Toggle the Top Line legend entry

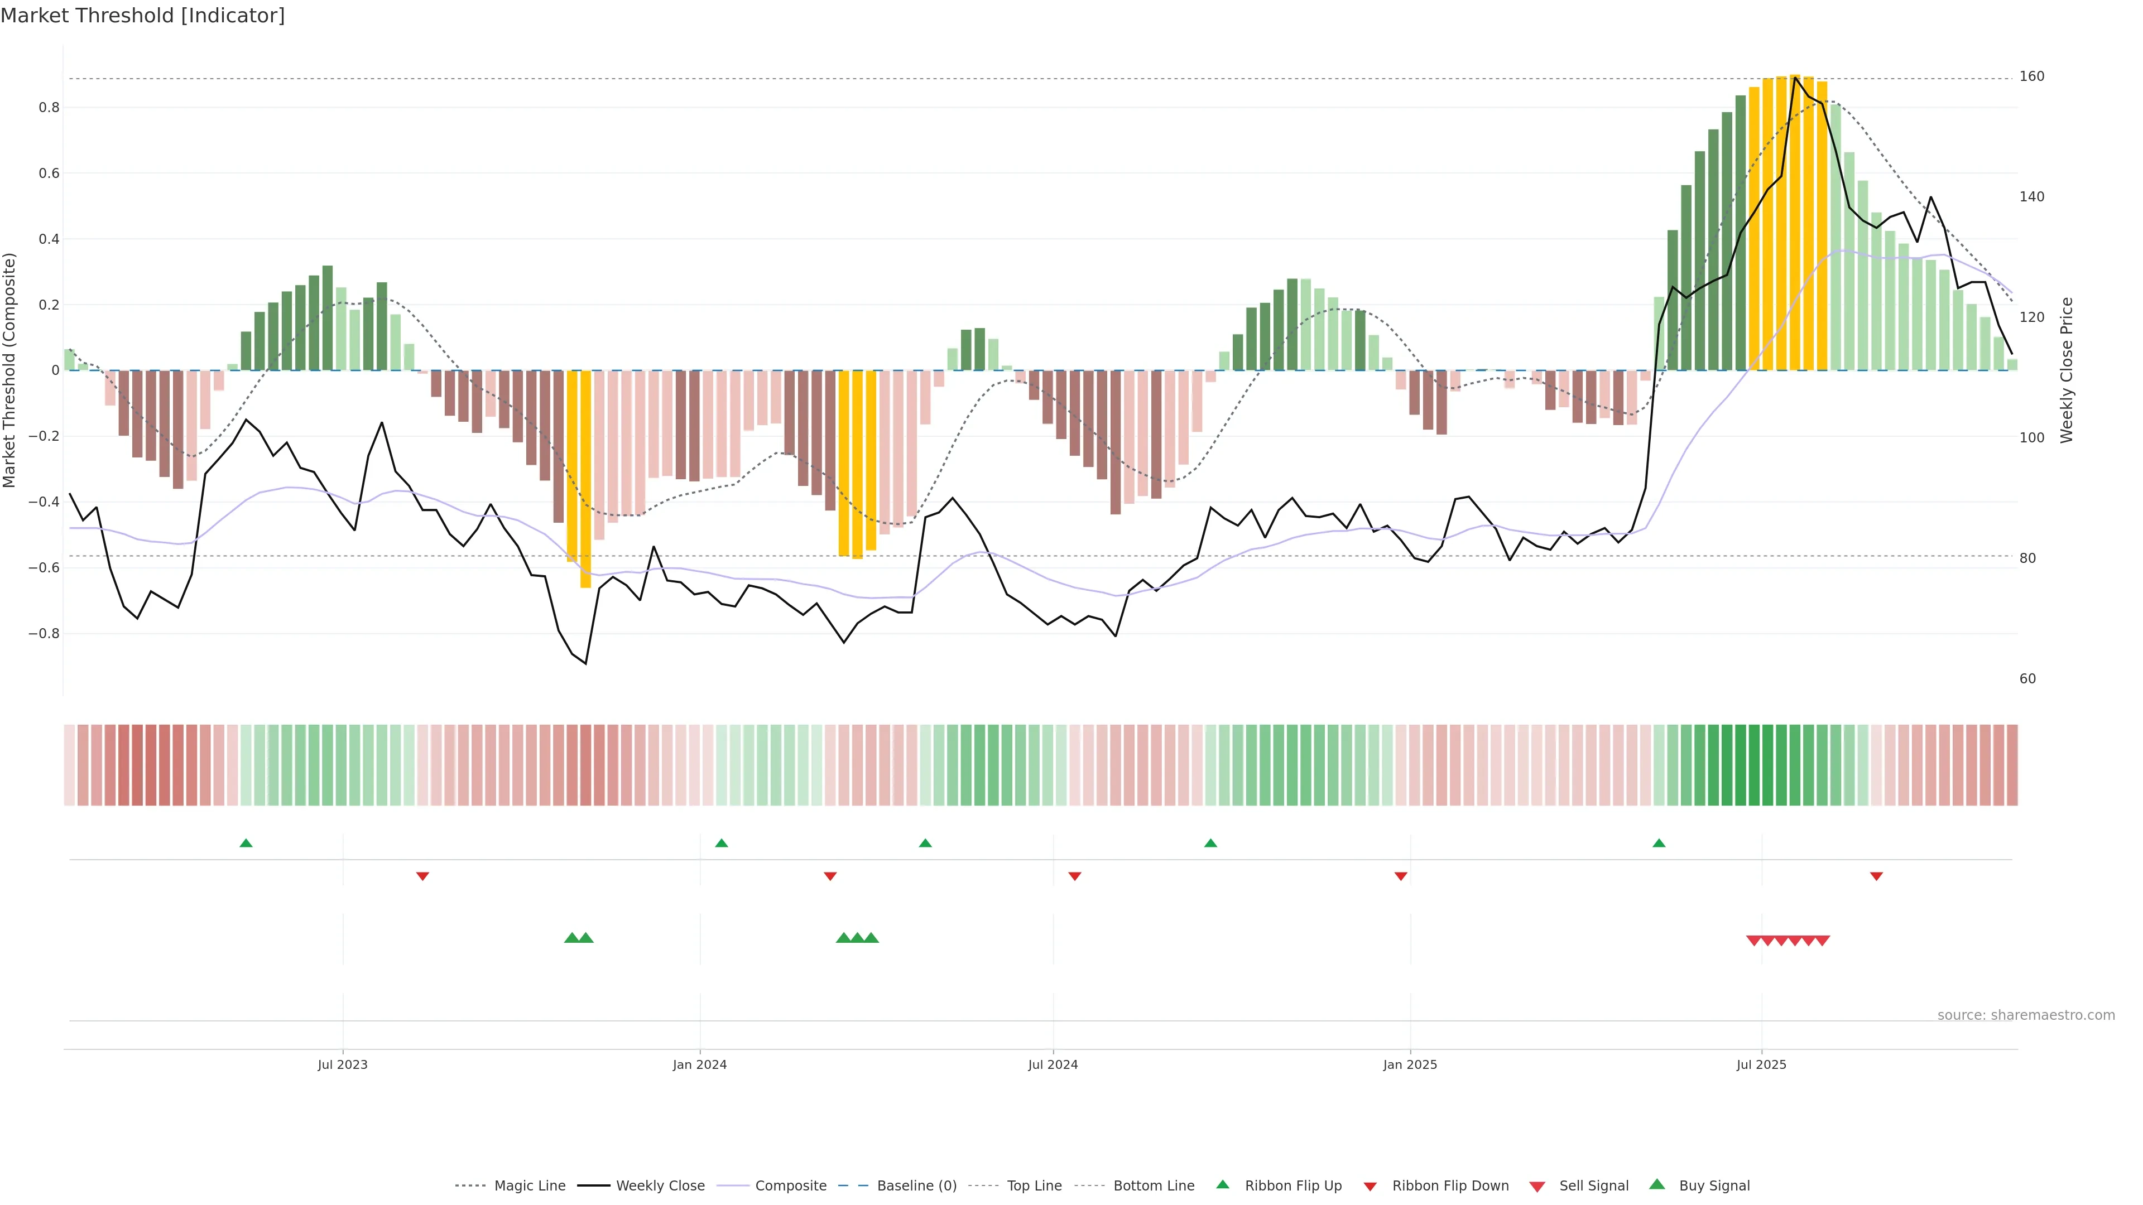[1034, 1186]
